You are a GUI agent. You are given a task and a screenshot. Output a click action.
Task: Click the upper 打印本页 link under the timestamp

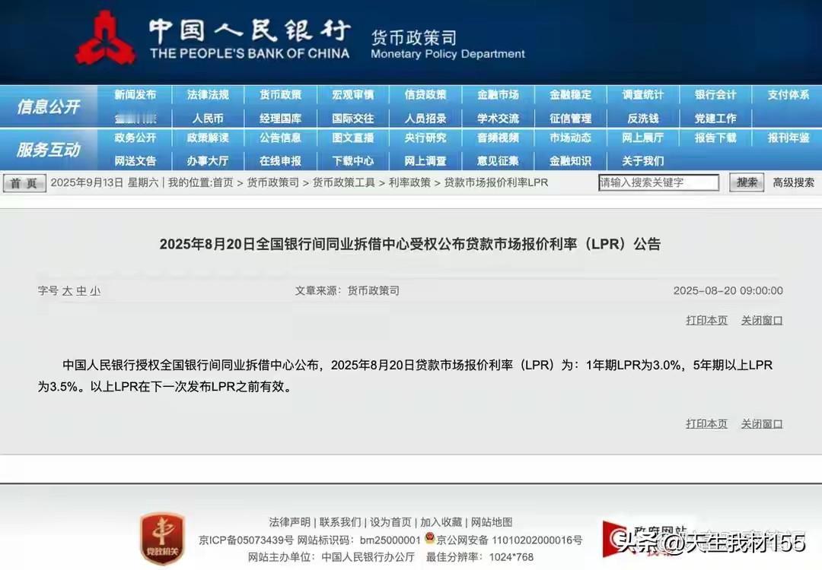(x=706, y=320)
